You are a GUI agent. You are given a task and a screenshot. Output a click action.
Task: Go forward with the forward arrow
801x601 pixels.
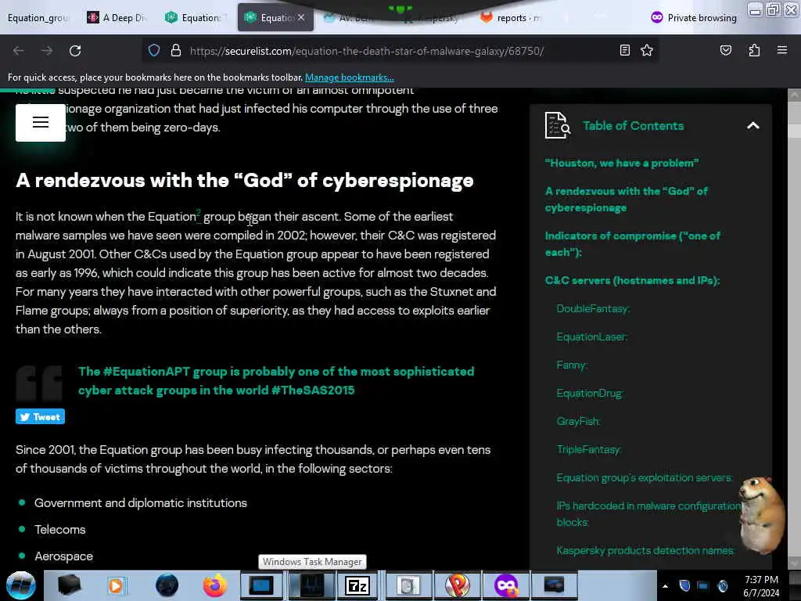(x=46, y=51)
